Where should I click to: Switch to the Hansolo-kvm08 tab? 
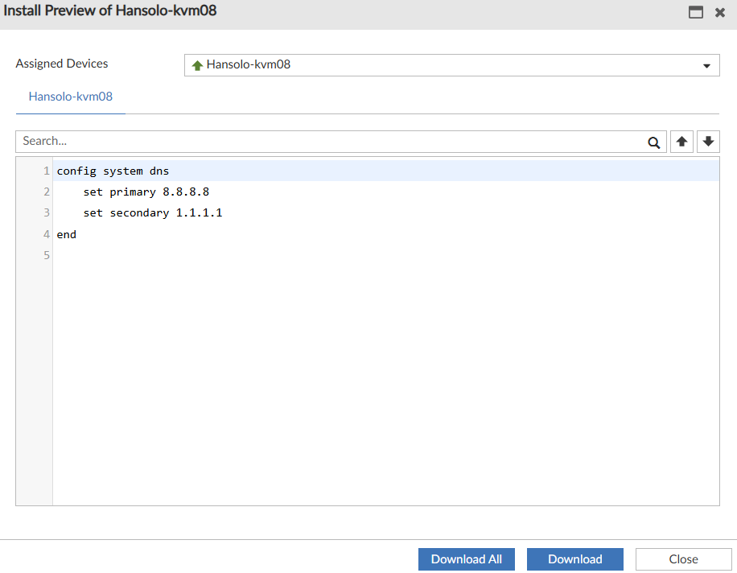(x=71, y=97)
